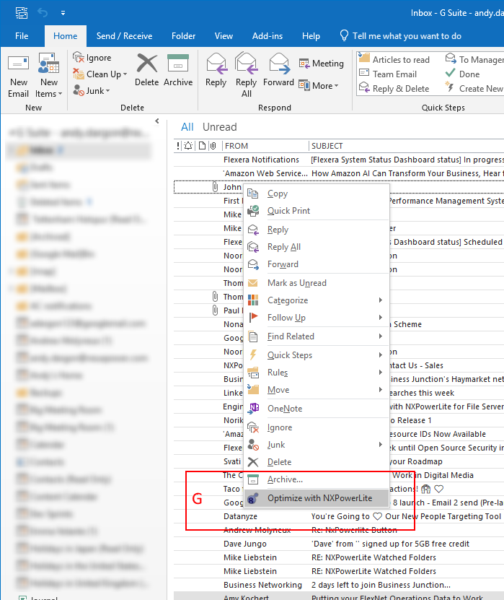
Task: Expand Junk submenu in context menu
Action: click(317, 445)
